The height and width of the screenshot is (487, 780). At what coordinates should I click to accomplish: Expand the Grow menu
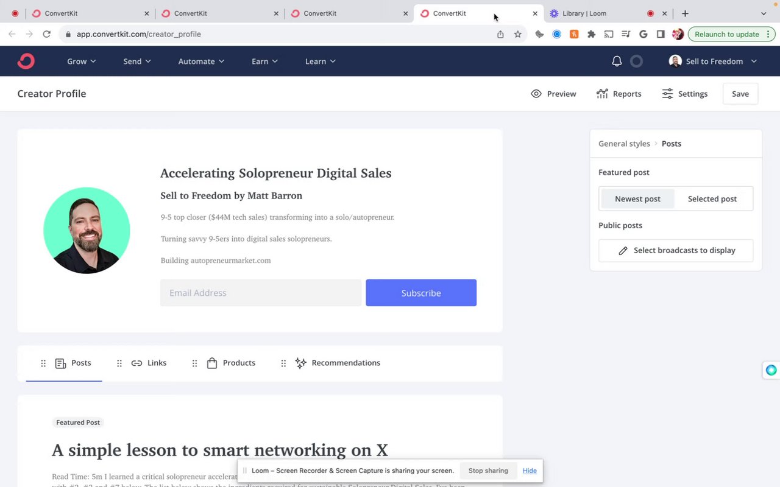pos(82,61)
